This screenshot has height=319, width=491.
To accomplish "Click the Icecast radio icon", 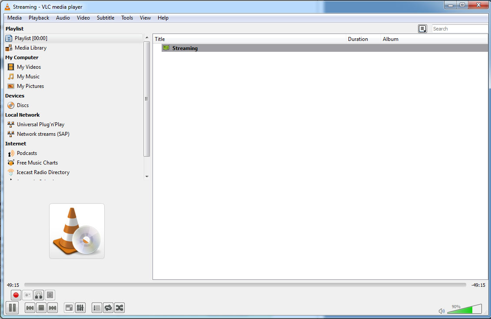I will click(11, 172).
